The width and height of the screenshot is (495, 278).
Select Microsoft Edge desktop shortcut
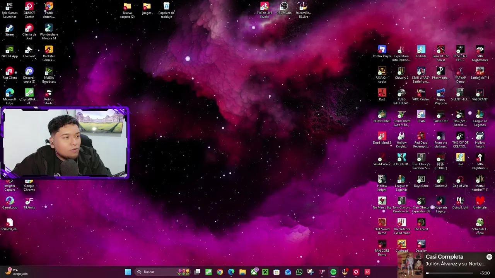pyautogui.click(x=10, y=97)
